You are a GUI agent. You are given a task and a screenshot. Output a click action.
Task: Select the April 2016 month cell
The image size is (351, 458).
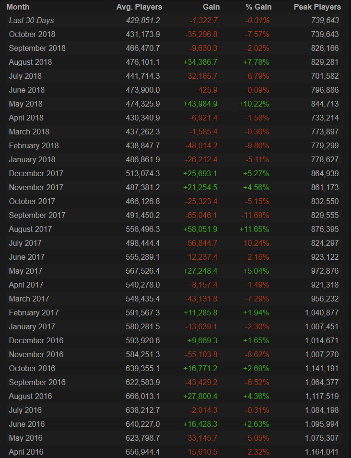pyautogui.click(x=26, y=452)
